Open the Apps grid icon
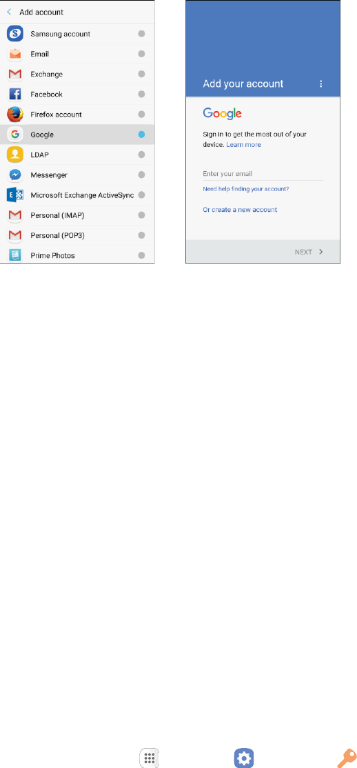357x768 pixels. (150, 757)
